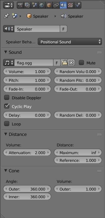Open the file browser for the flag.ogg sound
This screenshot has height=218, width=105.
[x=64, y=63]
